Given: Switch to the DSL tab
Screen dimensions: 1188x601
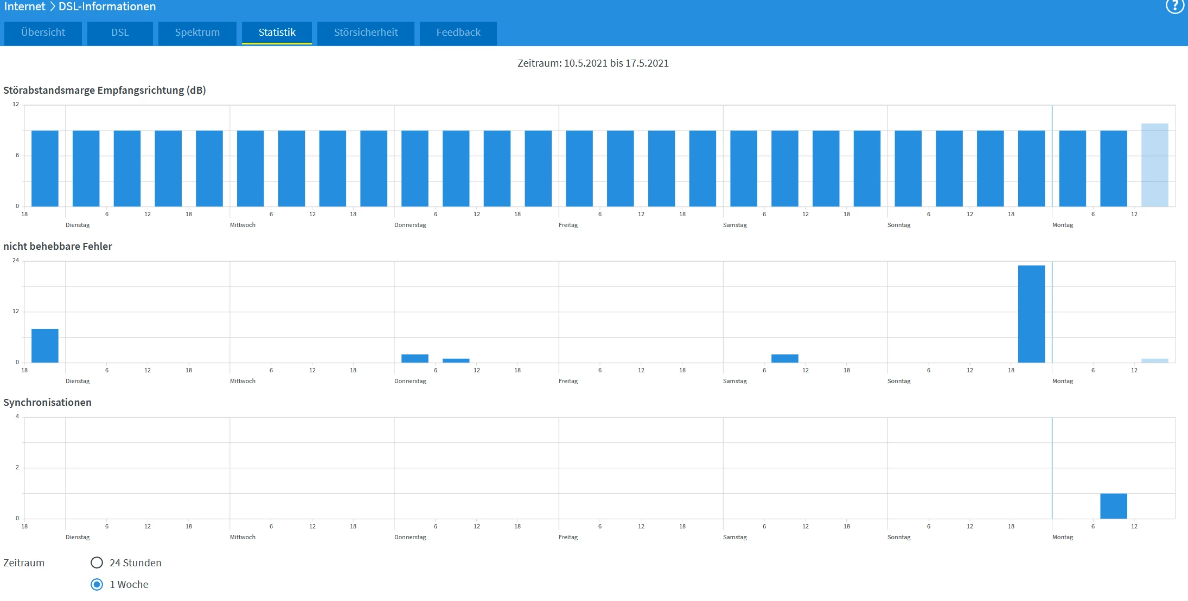Looking at the screenshot, I should 120,33.
